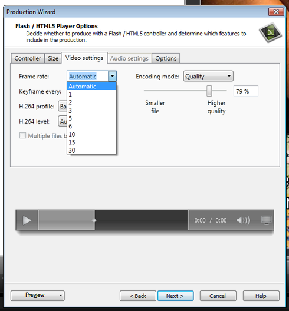Open the Preview button dropdown arrow

(x=61, y=296)
